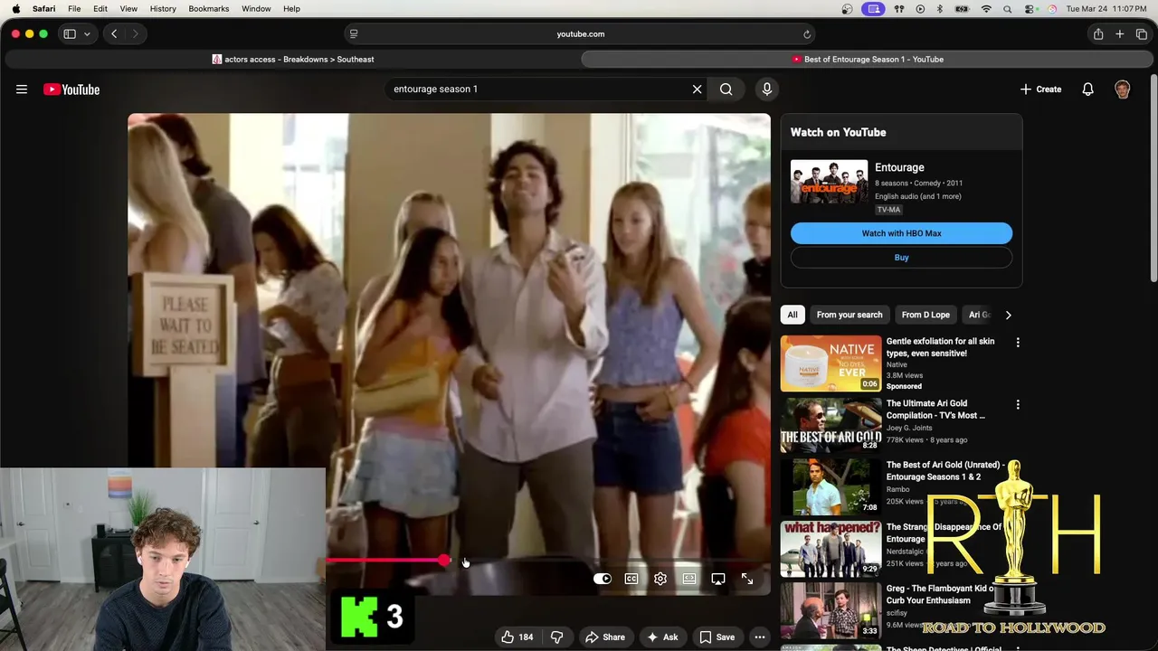Open the Safari History menu
The width and height of the screenshot is (1158, 651).
163,9
